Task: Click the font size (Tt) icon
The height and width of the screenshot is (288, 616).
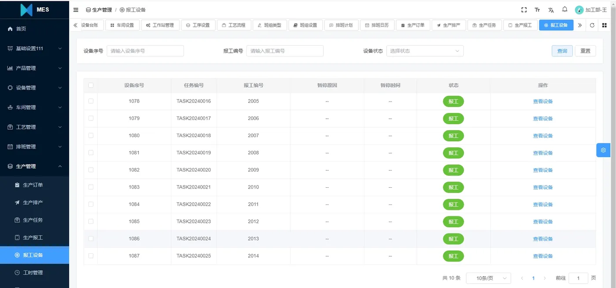Action: 537,9
